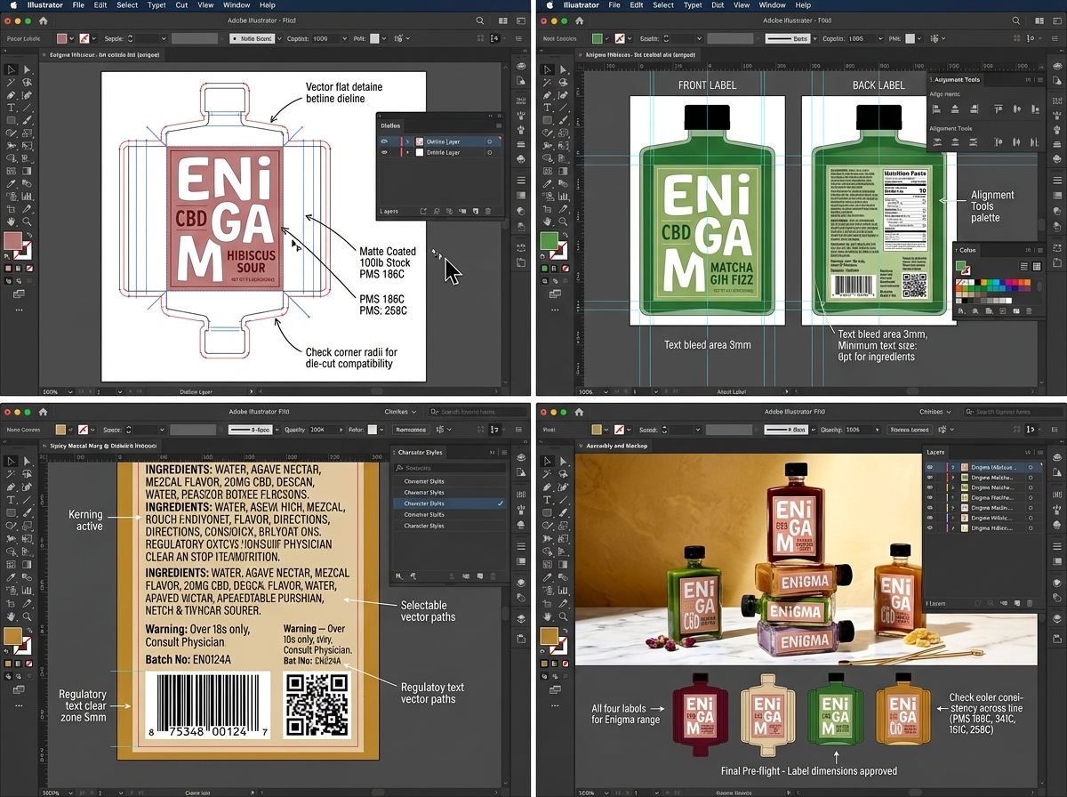This screenshot has width=1067, height=797.
Task: Toggle eye of third row in Assembly Layers panel
Action: point(931,488)
